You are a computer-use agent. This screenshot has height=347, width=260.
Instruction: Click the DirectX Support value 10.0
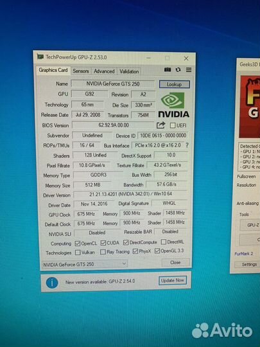[x=171, y=155]
